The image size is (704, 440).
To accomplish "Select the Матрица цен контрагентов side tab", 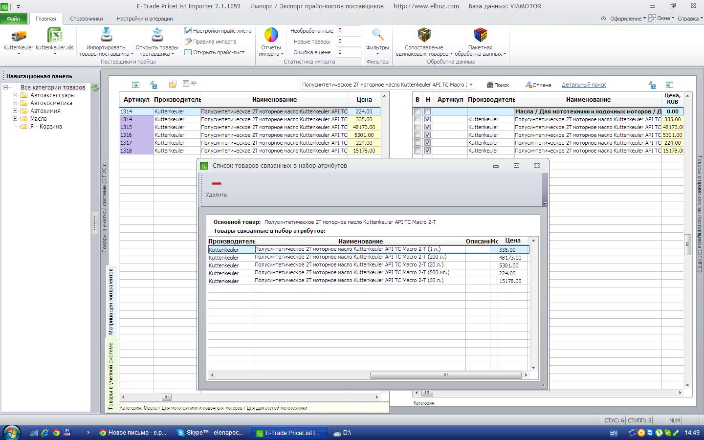I will coord(111,301).
